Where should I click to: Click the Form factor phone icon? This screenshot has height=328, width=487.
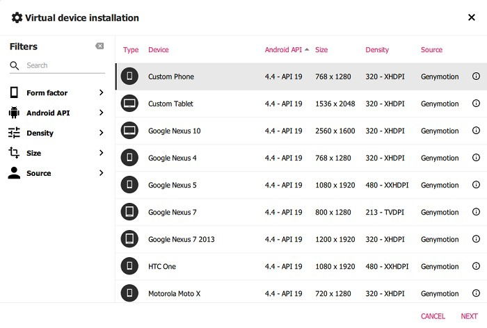point(14,92)
